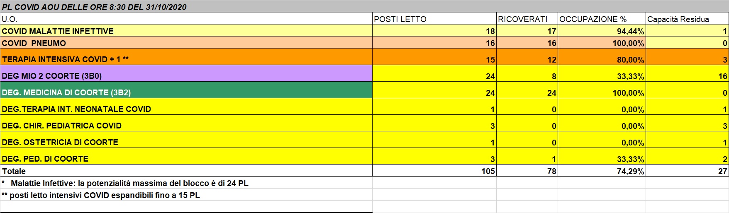Screen dimensions: 729x213
Task: Click the 94,44% occupancy cell
Action: [630, 31]
